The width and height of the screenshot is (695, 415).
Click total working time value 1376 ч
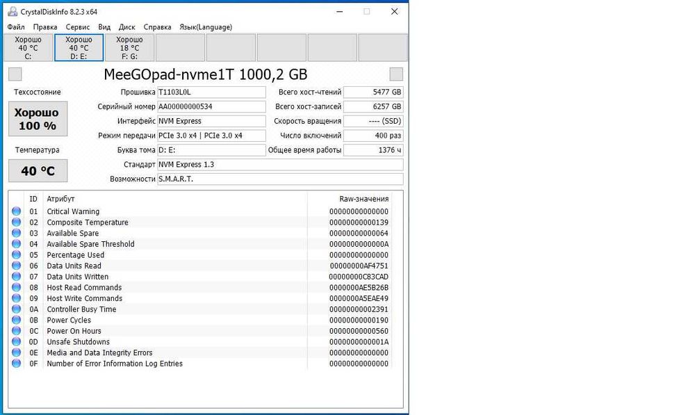pyautogui.click(x=373, y=150)
